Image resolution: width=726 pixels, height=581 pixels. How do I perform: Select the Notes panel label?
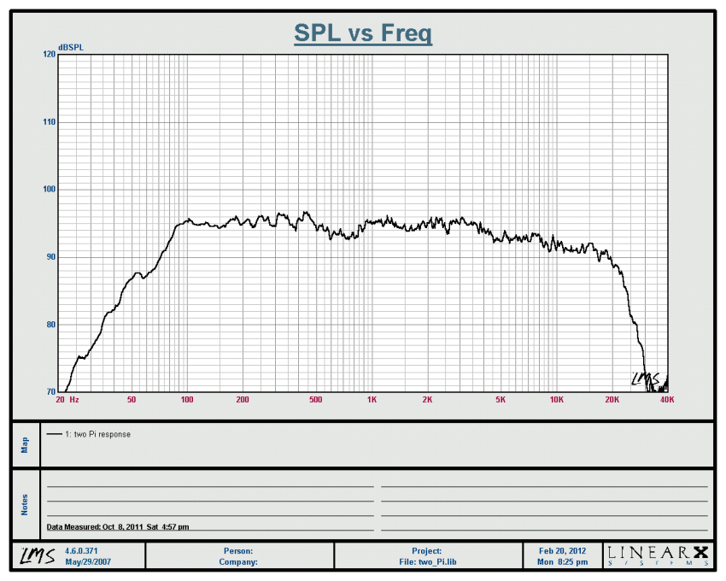[x=24, y=504]
